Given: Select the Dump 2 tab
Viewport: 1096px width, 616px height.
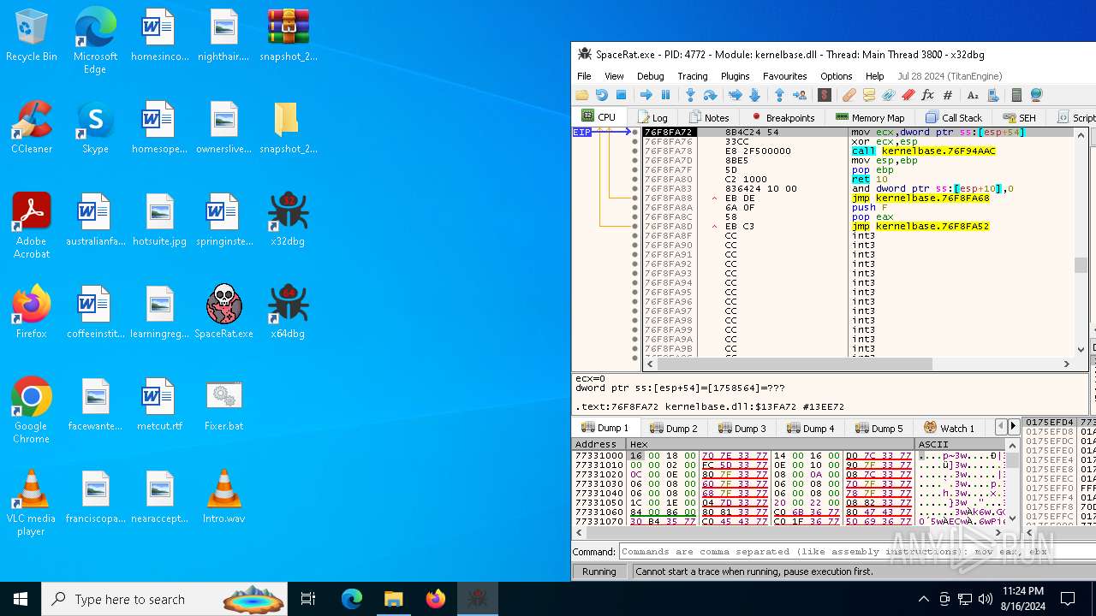Looking at the screenshot, I should point(674,428).
